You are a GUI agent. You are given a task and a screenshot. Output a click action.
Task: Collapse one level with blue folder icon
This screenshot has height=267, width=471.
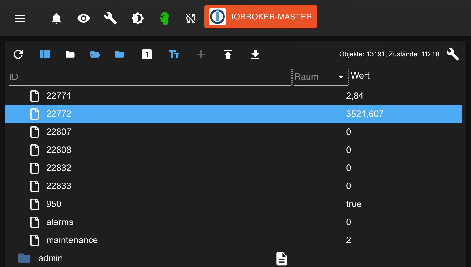click(120, 54)
